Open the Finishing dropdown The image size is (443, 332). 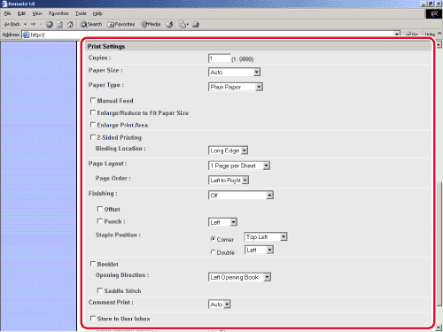point(241,195)
